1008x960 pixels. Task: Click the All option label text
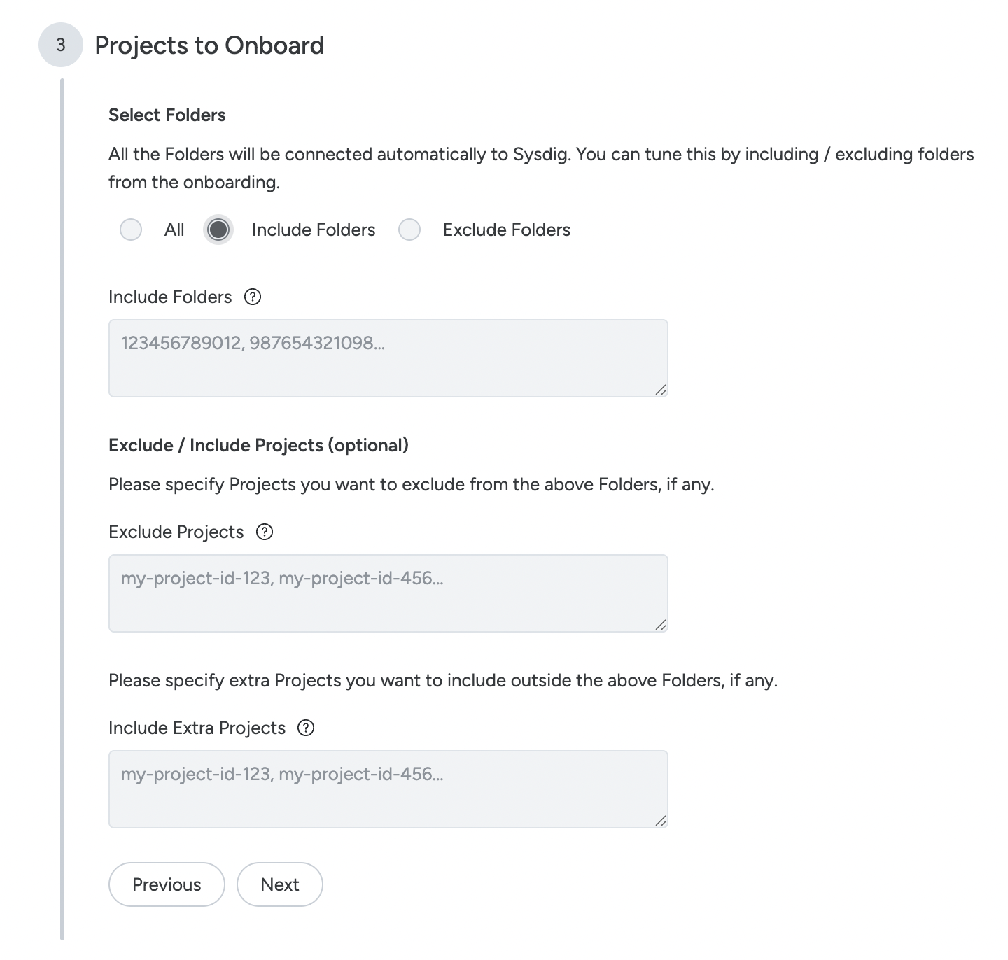coord(174,230)
